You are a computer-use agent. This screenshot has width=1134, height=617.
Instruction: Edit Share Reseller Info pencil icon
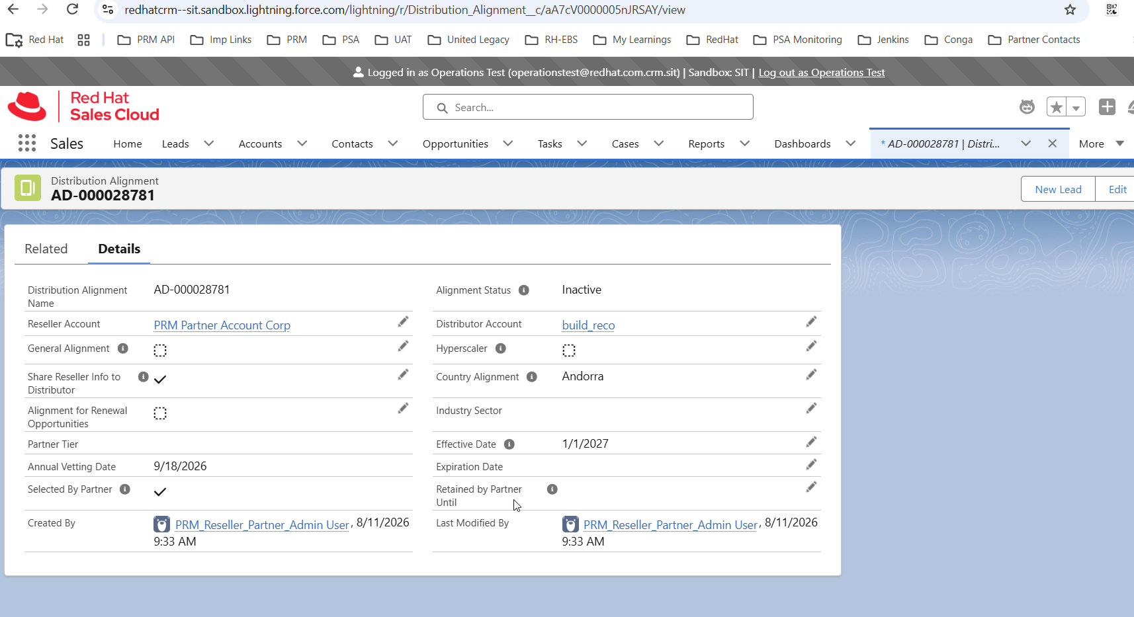403,375
